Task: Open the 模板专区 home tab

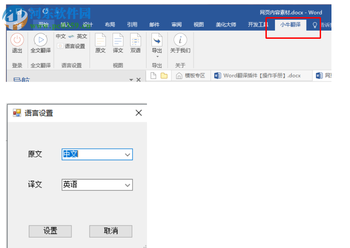Action: [191, 76]
